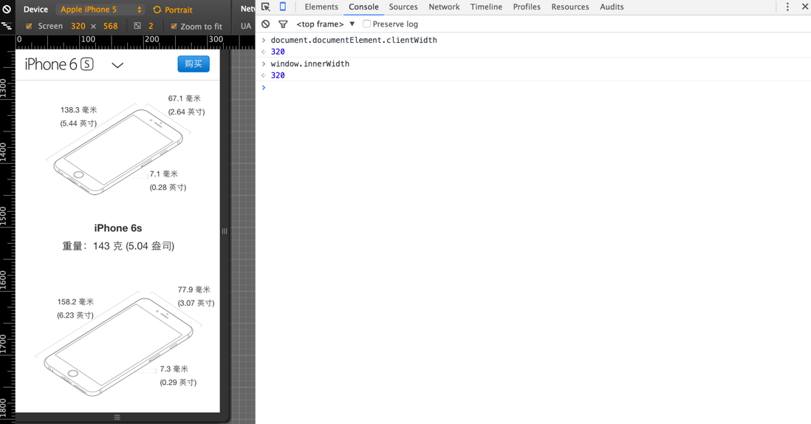Click the device pixel ratio icon

[137, 26]
